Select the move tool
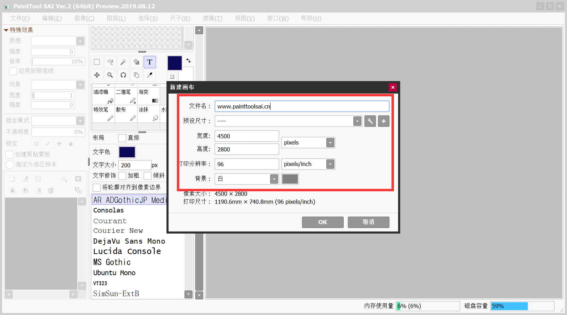 (97, 75)
